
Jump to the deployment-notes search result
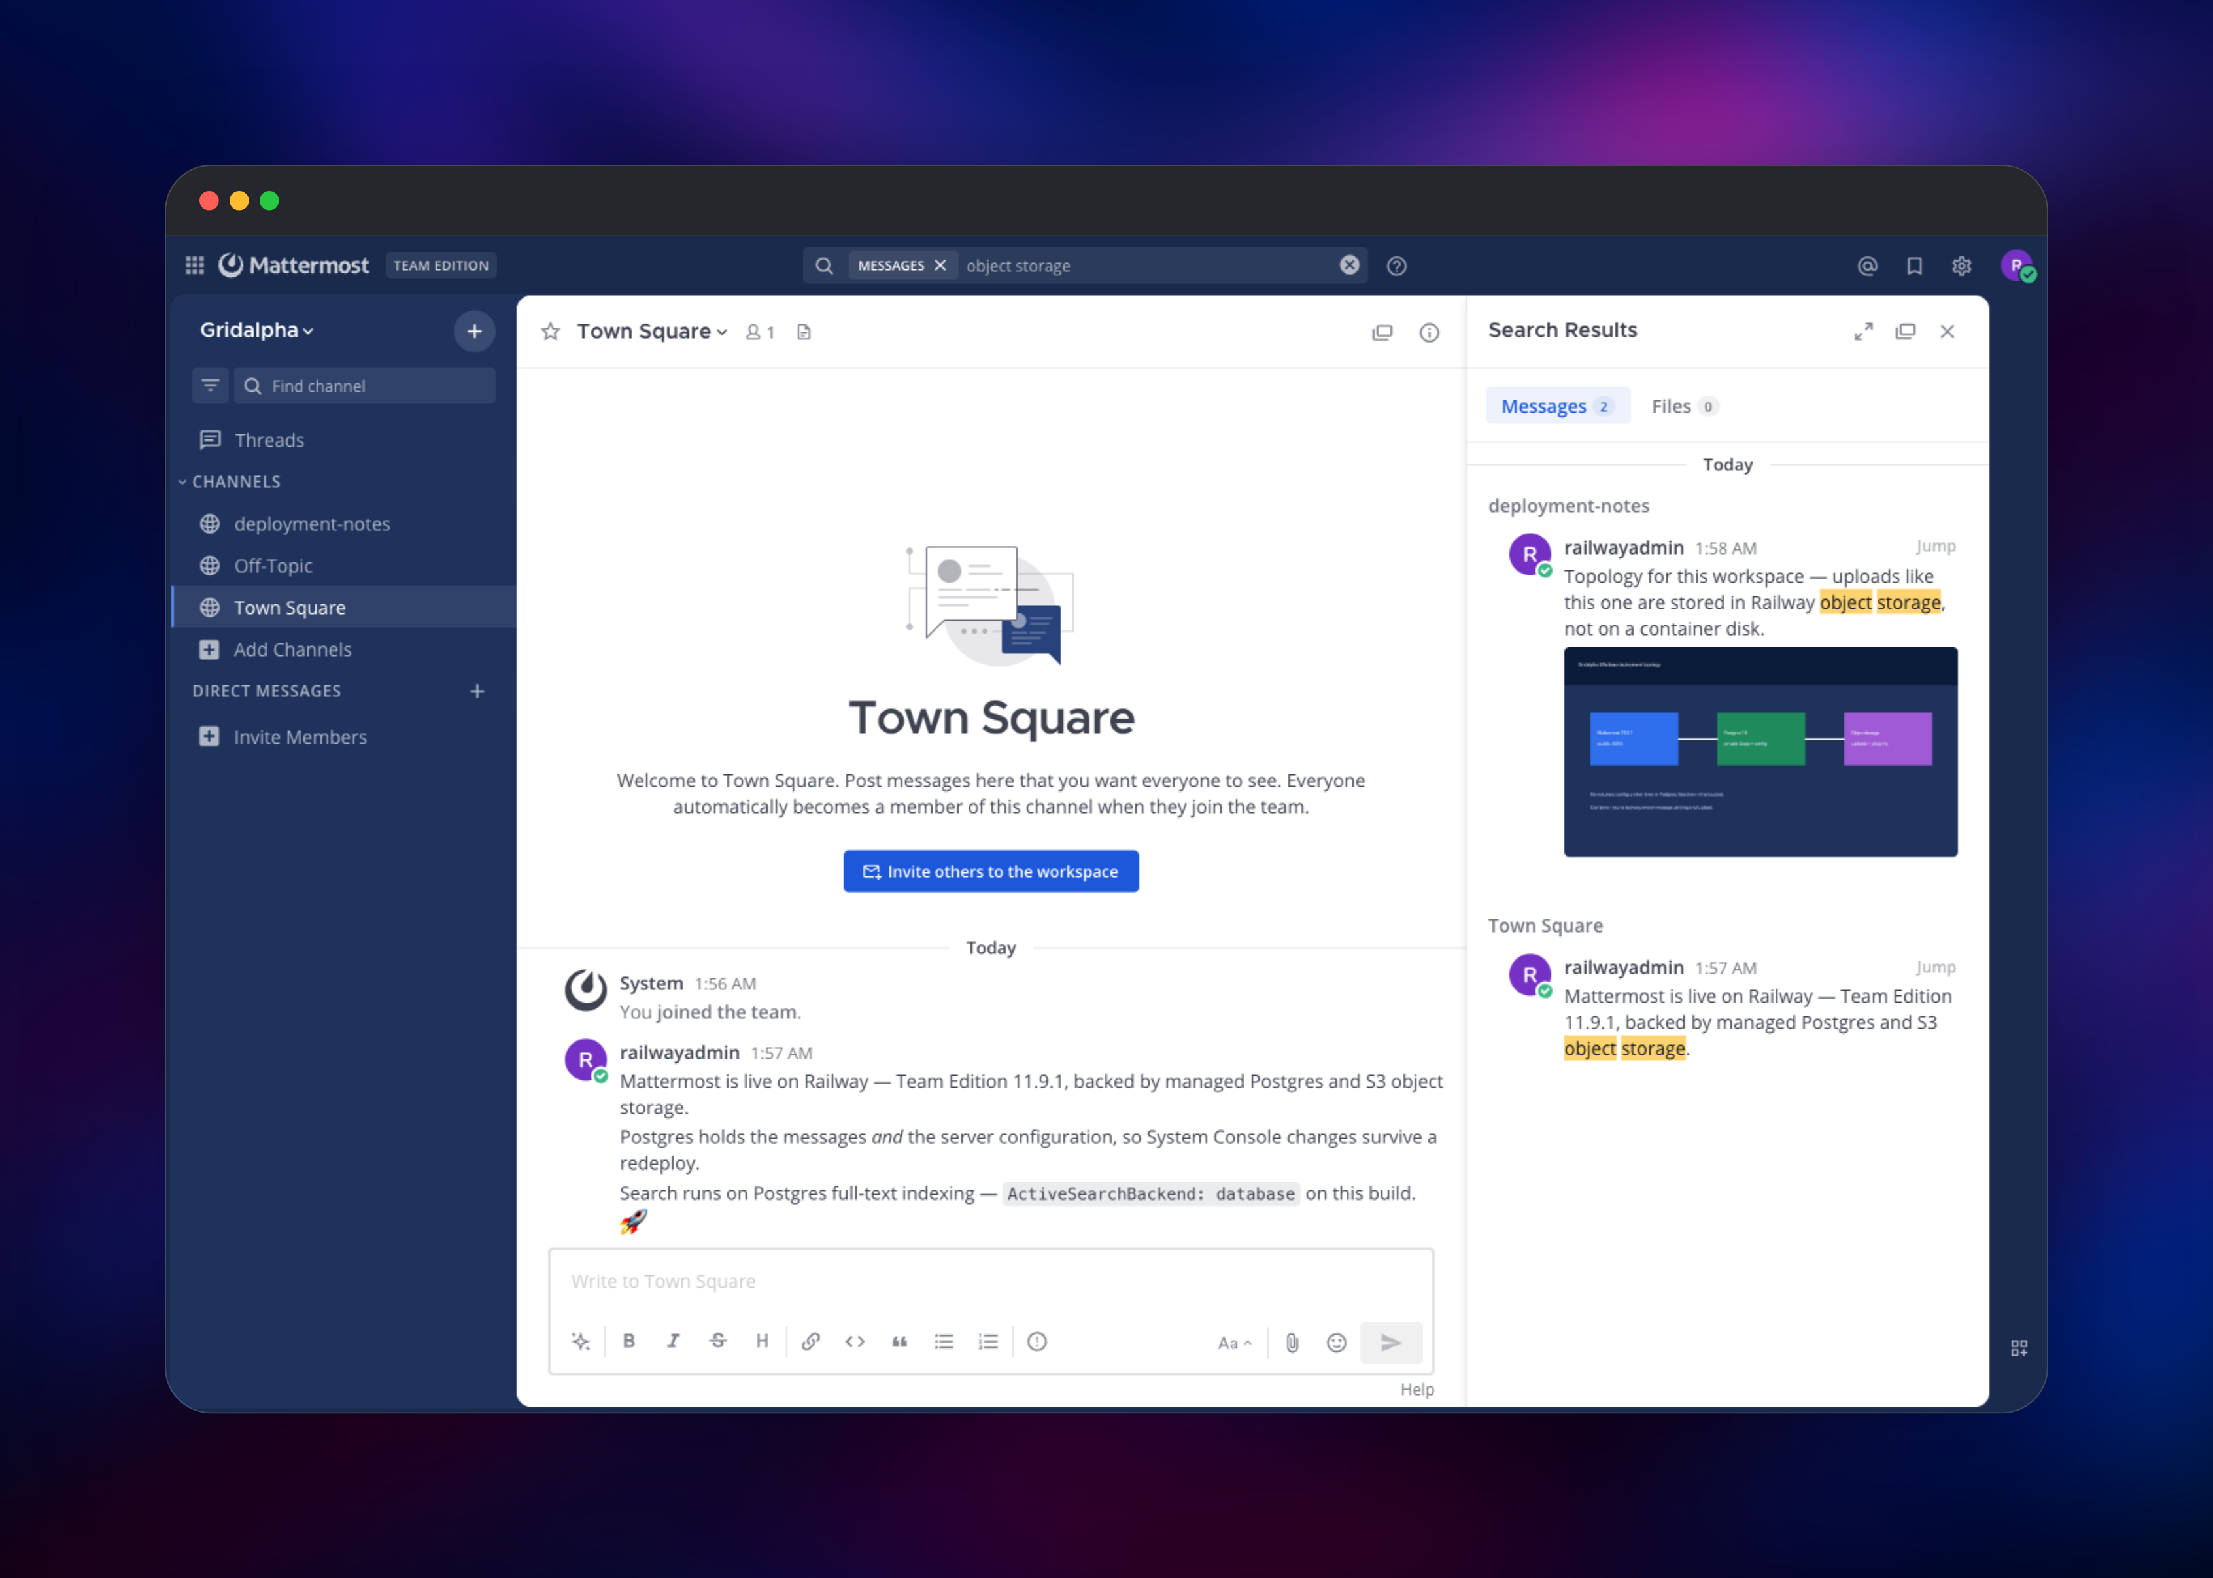1935,546
